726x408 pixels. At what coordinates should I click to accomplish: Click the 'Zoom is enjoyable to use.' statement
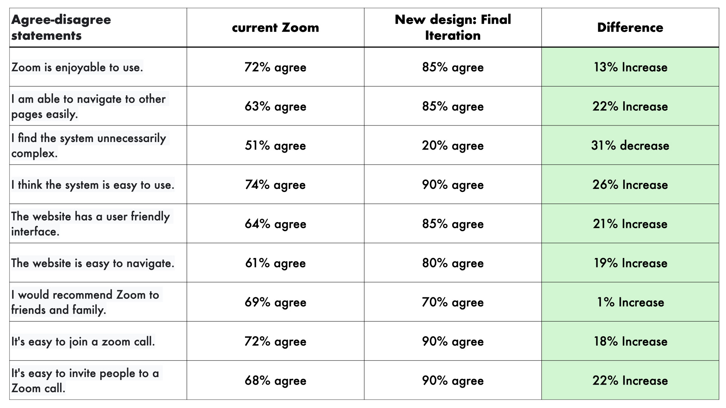pyautogui.click(x=98, y=67)
